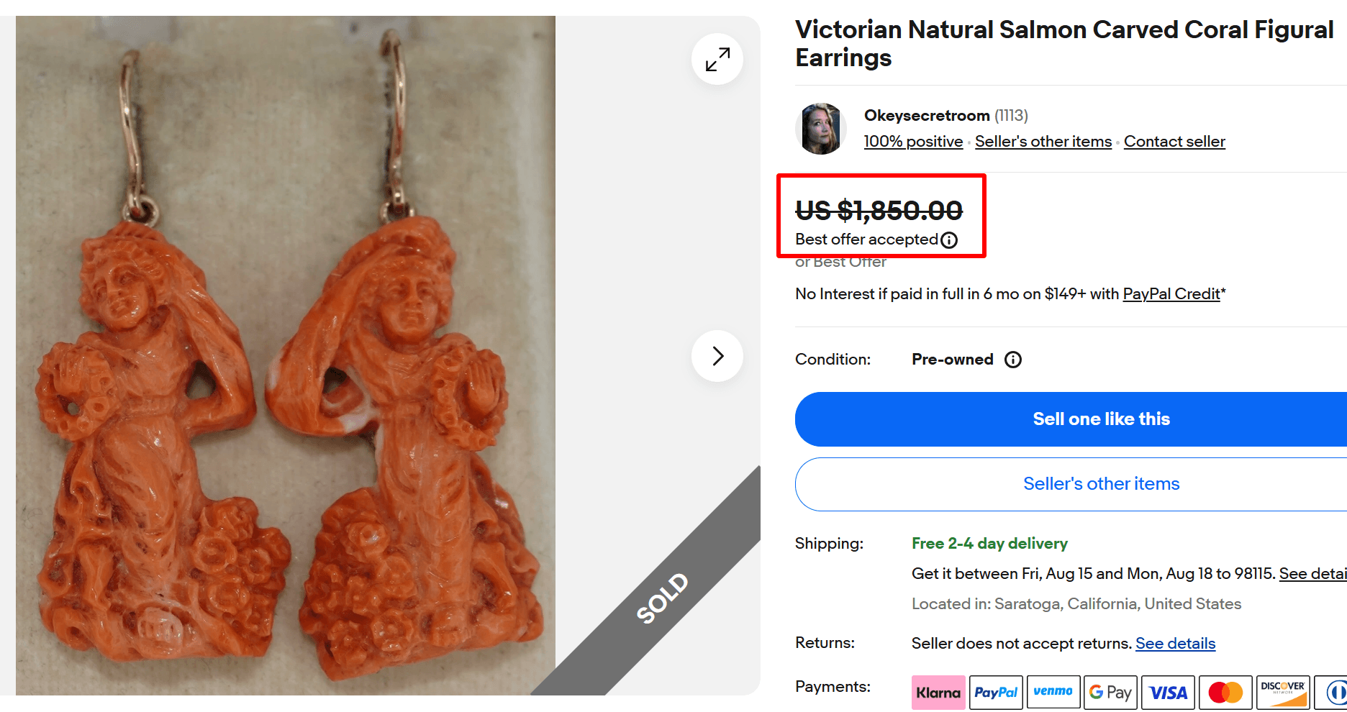Select the Venmo payment icon
This screenshot has height=712, width=1347.
coord(1053,692)
